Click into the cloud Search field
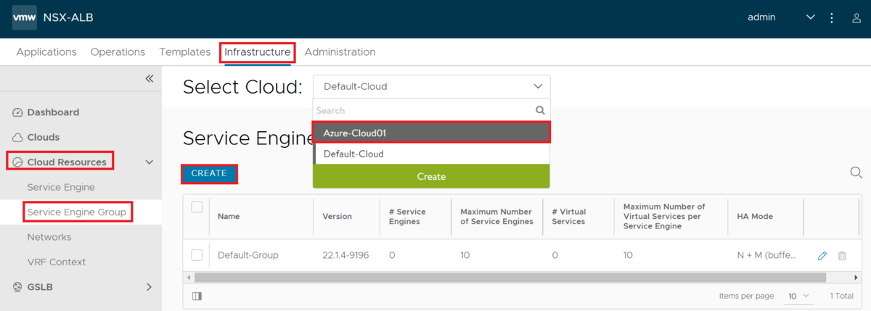 point(424,111)
